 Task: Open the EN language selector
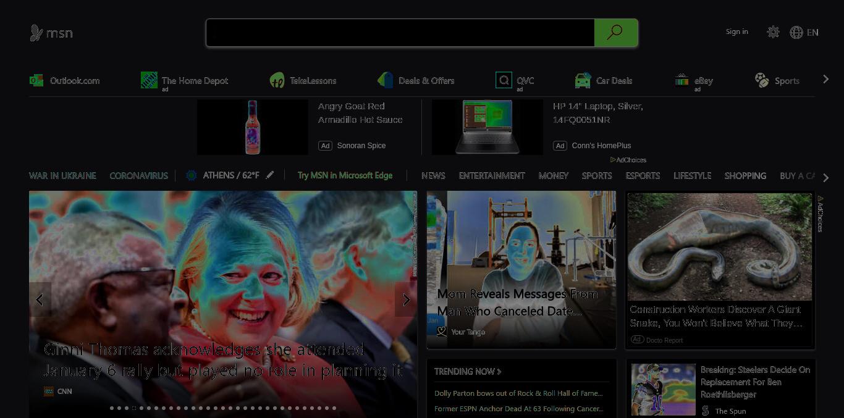coord(812,32)
